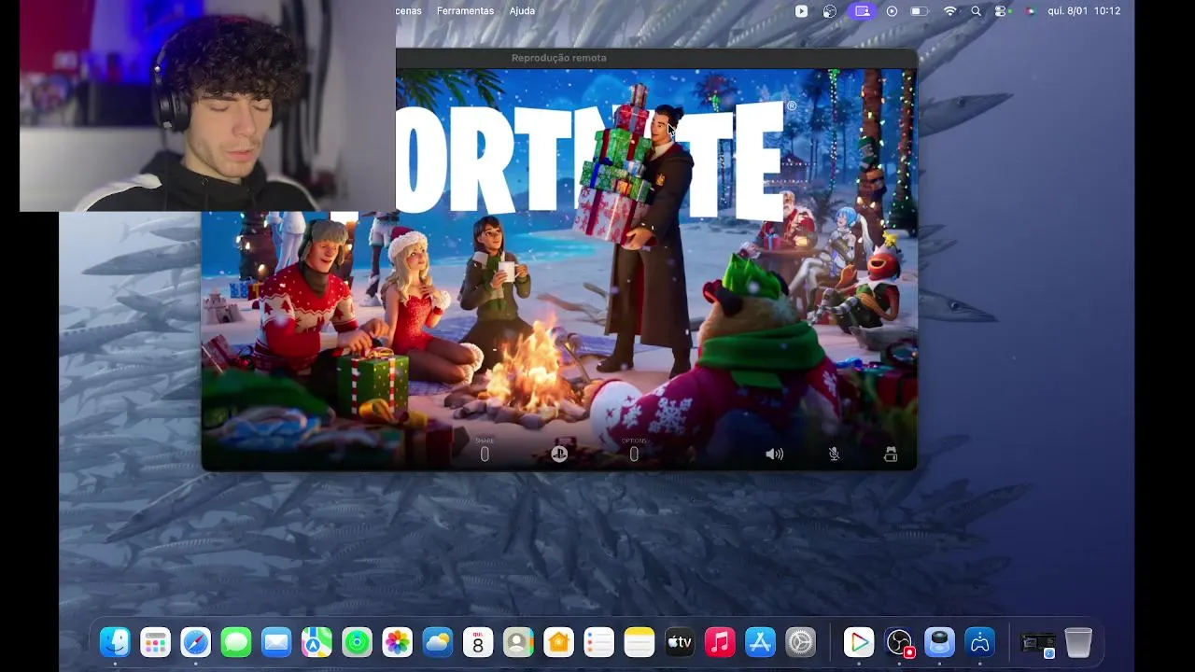
Task: Open Contacts from the Dock
Action: tap(518, 642)
